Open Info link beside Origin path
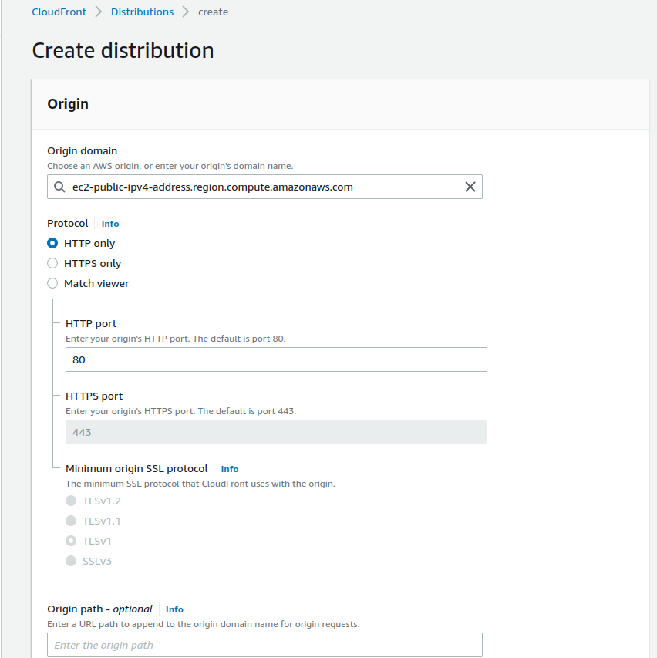 pyautogui.click(x=174, y=609)
